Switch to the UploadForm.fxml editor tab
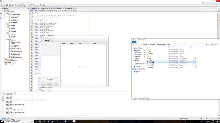 point(45,8)
